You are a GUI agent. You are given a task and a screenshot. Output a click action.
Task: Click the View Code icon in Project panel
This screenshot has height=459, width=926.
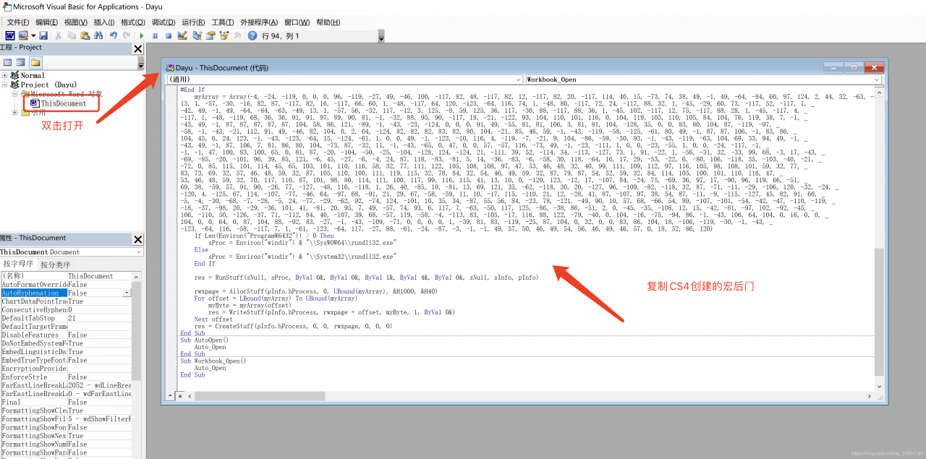(x=7, y=63)
